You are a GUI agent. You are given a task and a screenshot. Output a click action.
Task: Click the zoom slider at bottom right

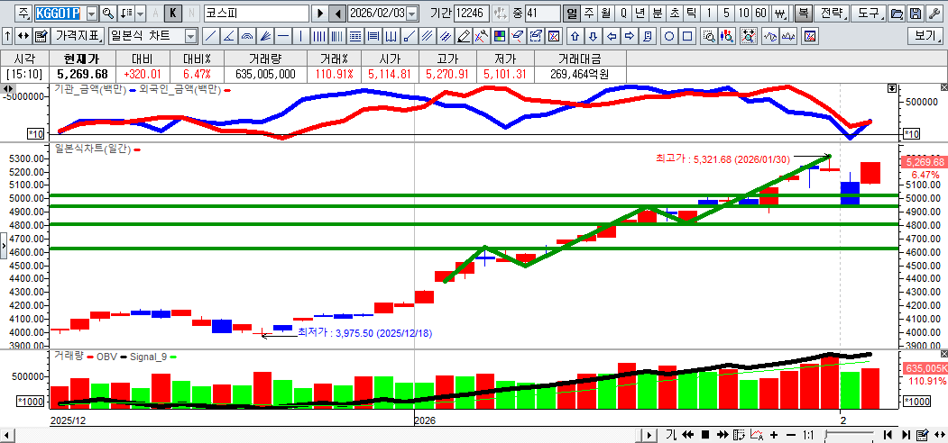(x=848, y=435)
